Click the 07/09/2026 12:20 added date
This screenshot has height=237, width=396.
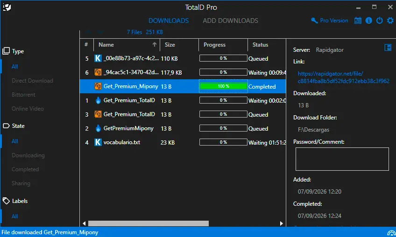(319, 192)
